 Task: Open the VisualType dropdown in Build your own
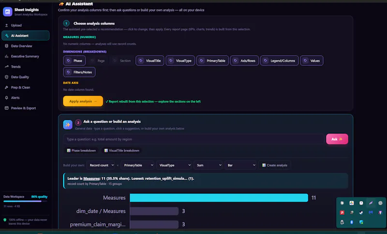pyautogui.click(x=174, y=165)
